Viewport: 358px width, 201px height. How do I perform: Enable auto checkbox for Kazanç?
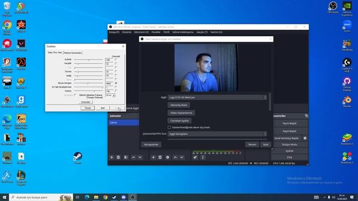pyautogui.click(x=116, y=90)
